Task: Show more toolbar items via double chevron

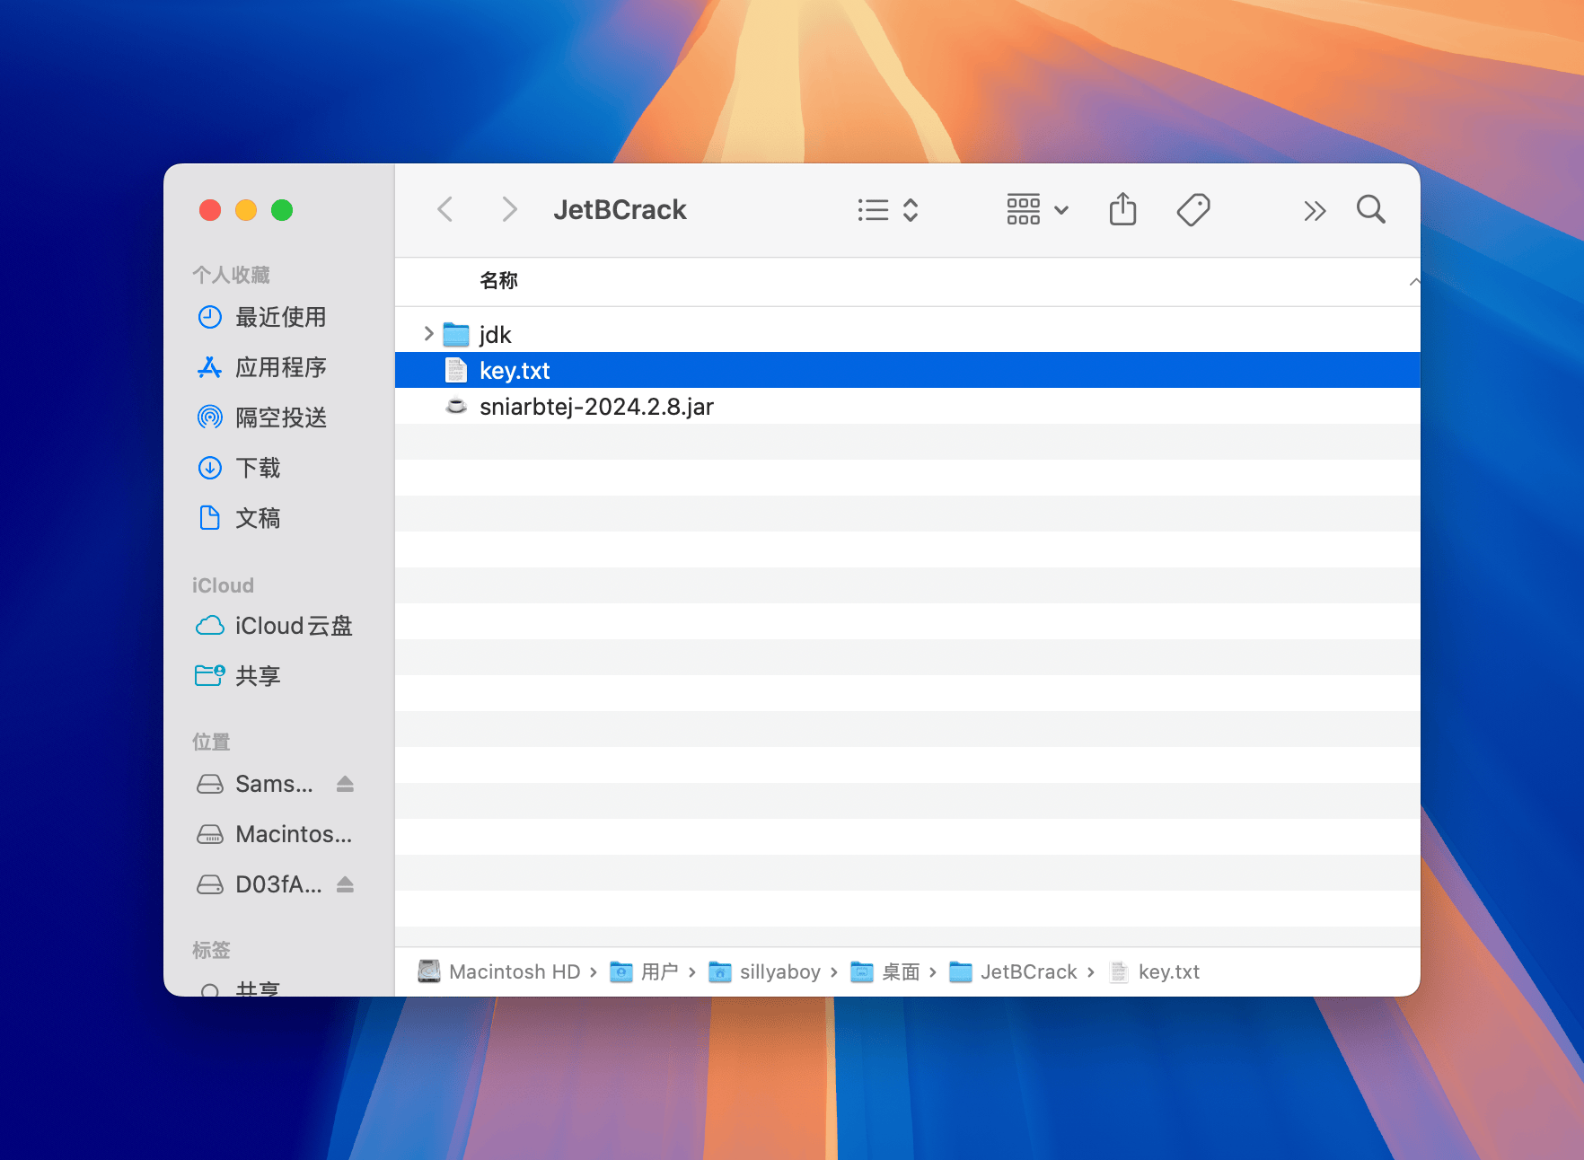Action: 1315,211
